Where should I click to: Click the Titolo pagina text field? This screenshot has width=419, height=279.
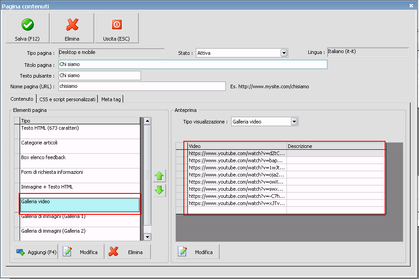click(193, 65)
